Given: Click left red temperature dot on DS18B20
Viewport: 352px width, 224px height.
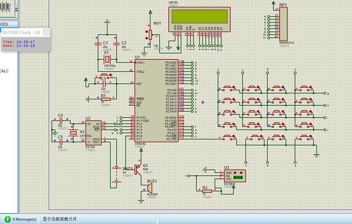Looking at the screenshot, I should coord(235,173).
